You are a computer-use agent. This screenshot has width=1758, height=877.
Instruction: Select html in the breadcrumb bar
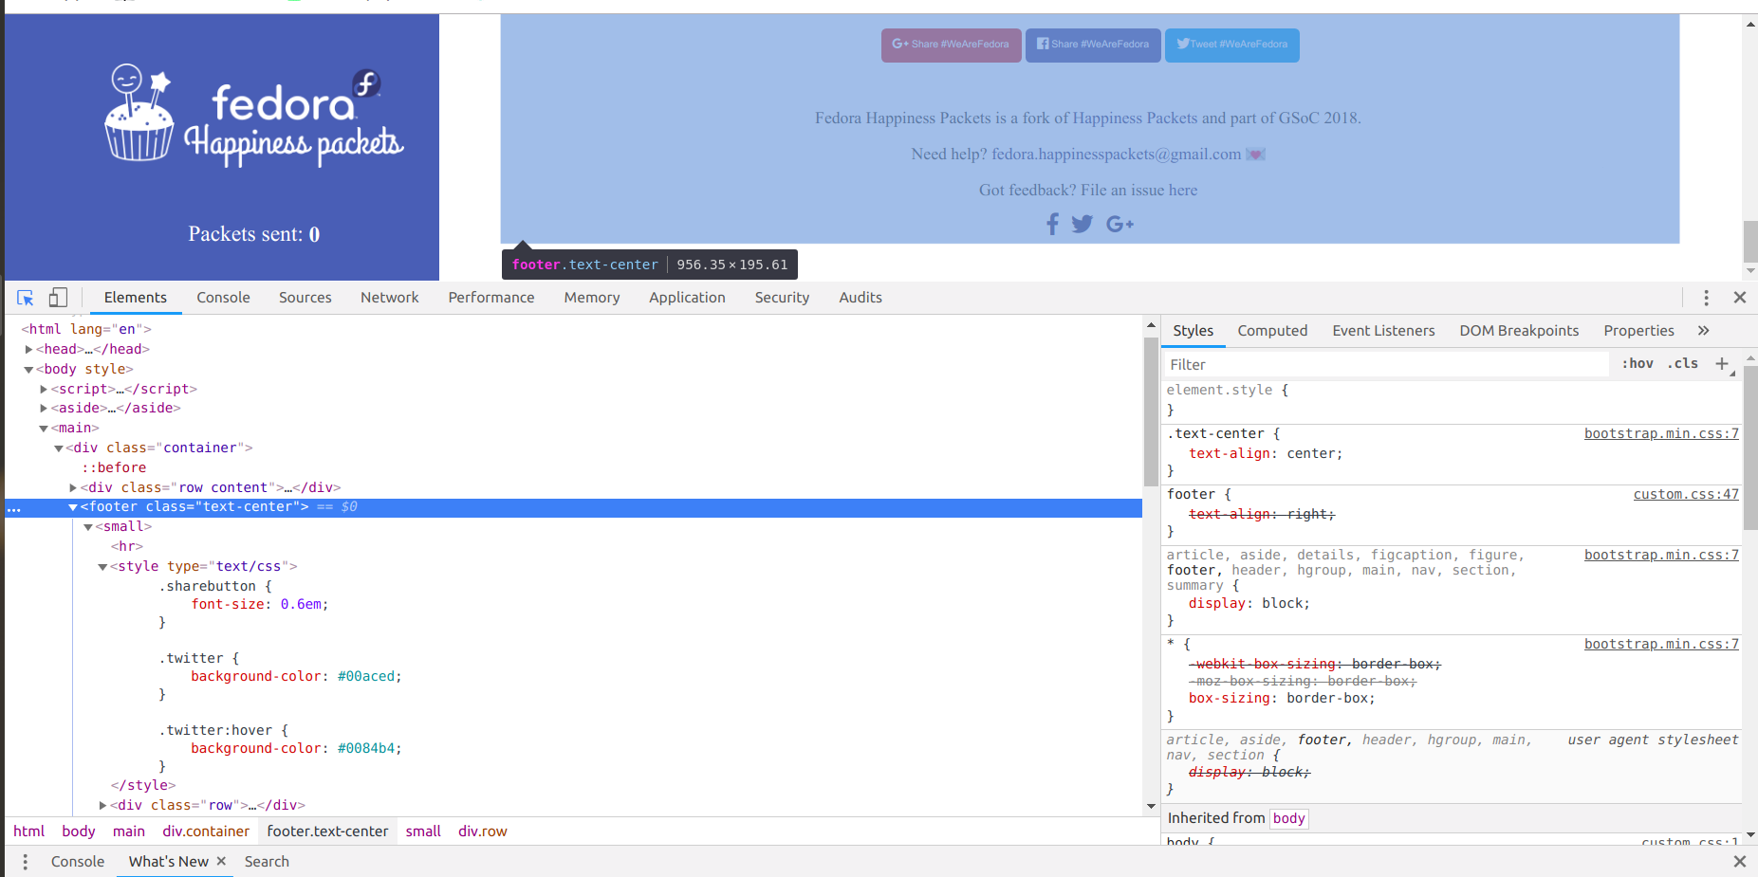28,831
